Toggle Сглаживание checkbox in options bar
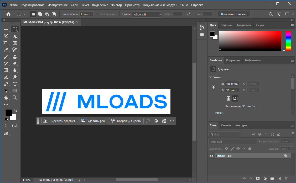 (x=97, y=14)
